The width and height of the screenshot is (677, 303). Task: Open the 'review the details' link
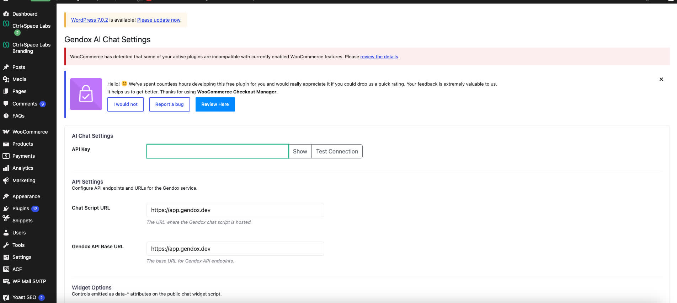pyautogui.click(x=379, y=56)
